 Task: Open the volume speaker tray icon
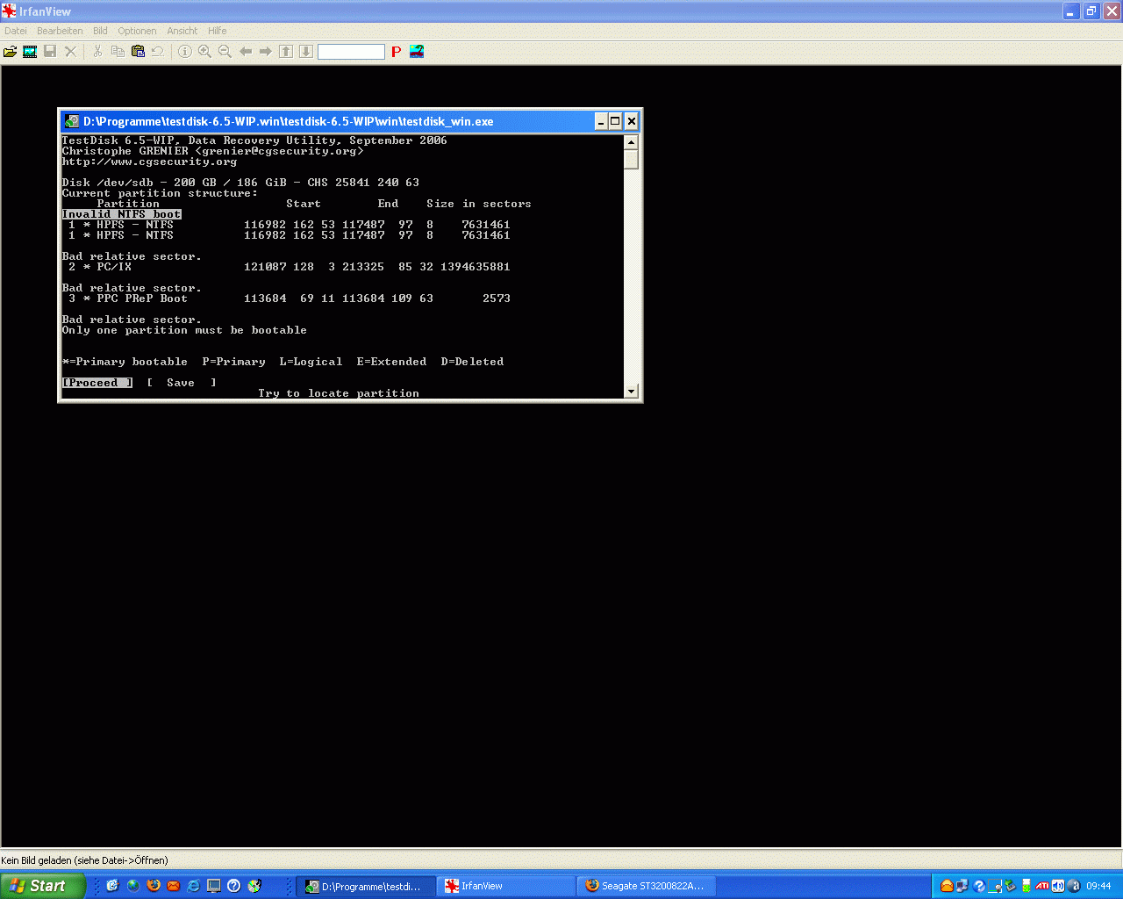point(1058,886)
